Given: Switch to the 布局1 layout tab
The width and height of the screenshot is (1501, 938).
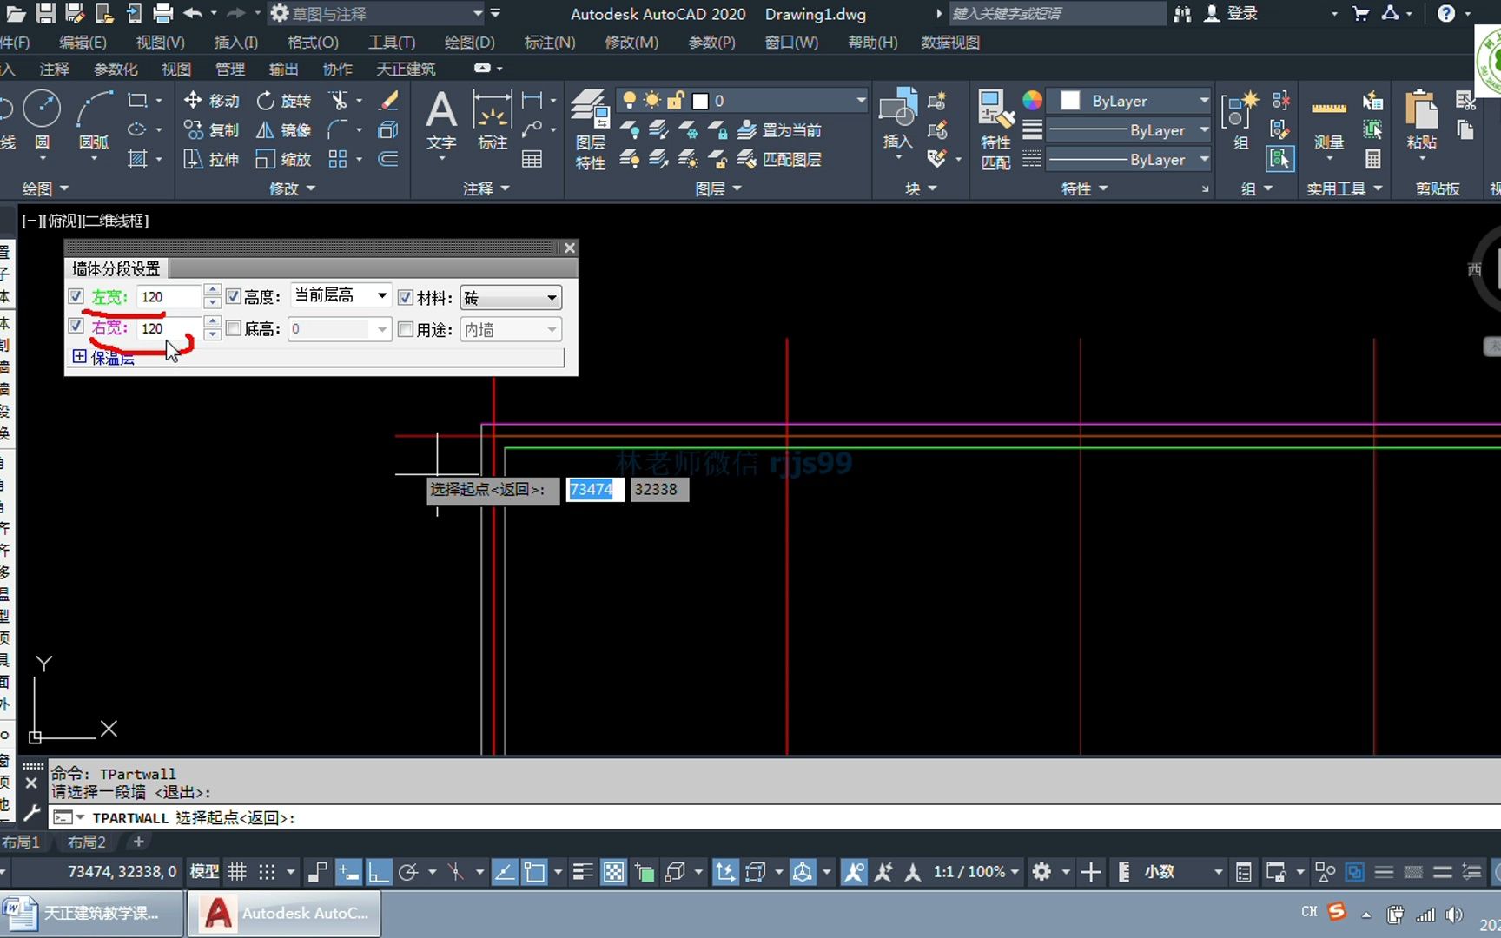Looking at the screenshot, I should (21, 842).
